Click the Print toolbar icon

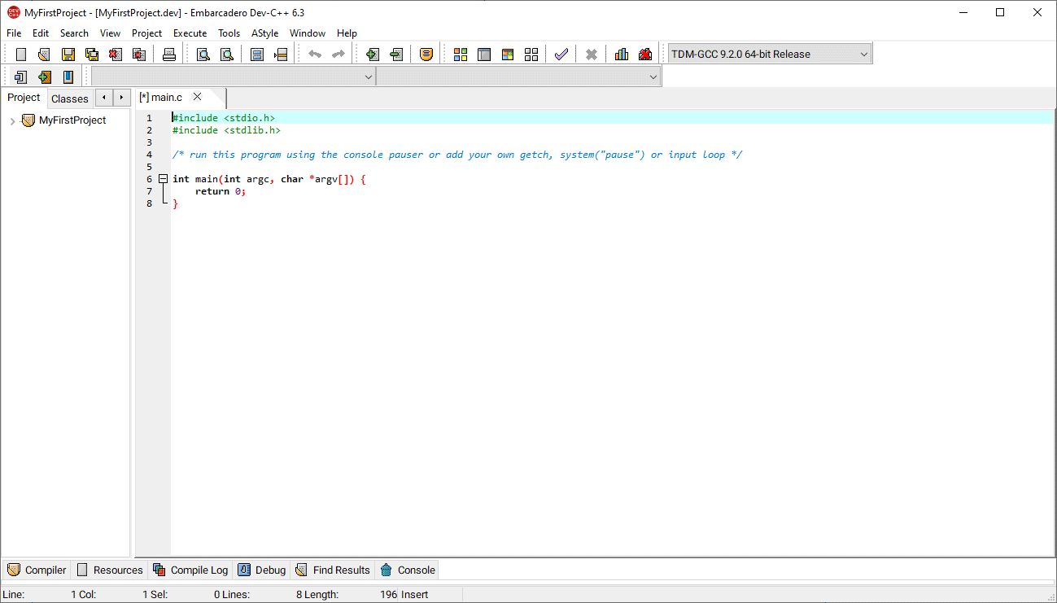pos(169,55)
